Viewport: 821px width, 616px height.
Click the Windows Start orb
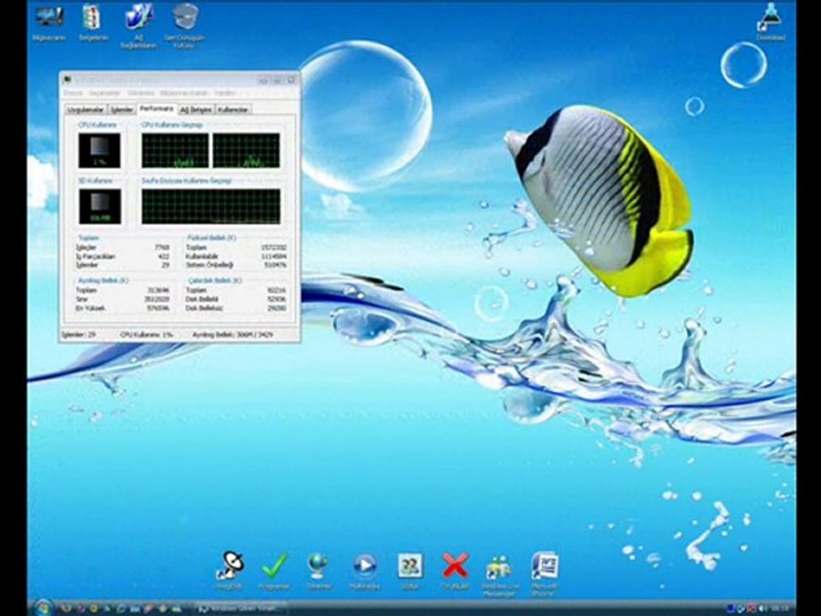(42, 607)
